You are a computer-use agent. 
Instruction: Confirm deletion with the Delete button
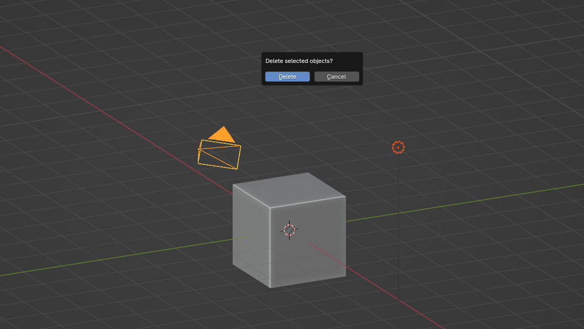pyautogui.click(x=287, y=77)
